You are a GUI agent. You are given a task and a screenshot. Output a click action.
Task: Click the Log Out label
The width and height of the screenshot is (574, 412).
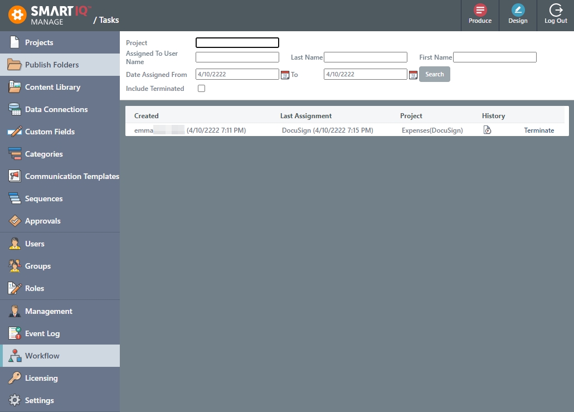click(556, 21)
